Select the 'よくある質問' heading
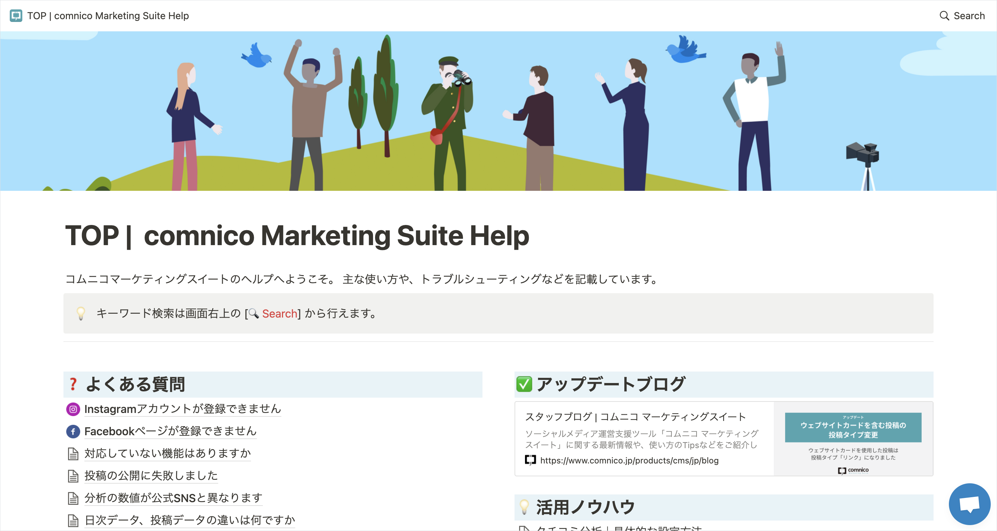Viewport: 997px width, 531px height. click(x=135, y=384)
